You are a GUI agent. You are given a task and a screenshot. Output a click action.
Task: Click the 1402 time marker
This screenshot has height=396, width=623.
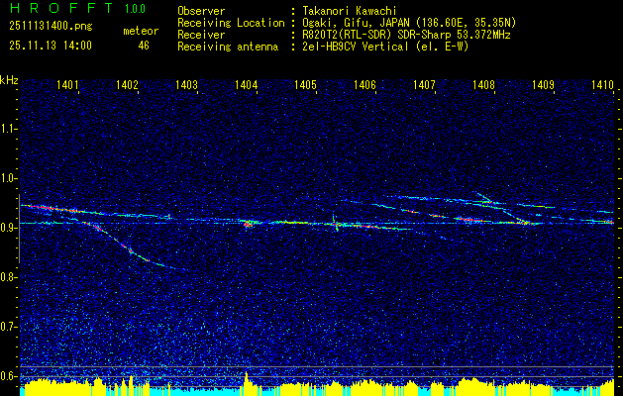(x=127, y=84)
